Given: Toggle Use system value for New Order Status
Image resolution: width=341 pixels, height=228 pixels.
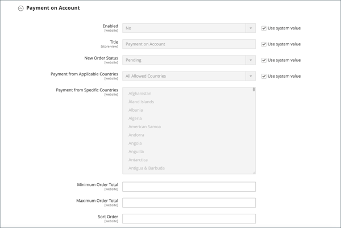Looking at the screenshot, I should (x=264, y=60).
